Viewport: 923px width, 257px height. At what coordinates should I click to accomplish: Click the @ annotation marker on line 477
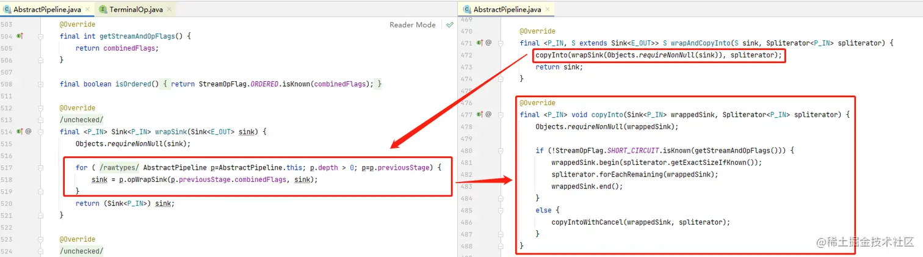click(x=488, y=114)
